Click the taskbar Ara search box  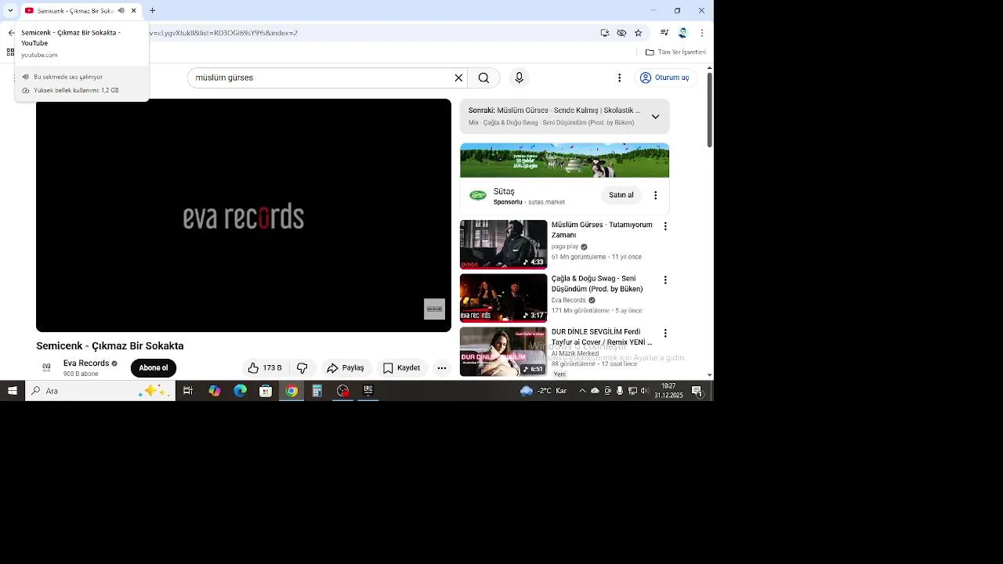point(100,391)
